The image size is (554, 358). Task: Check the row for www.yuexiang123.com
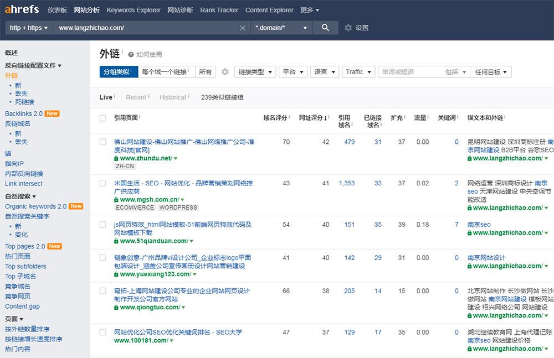[x=103, y=258]
